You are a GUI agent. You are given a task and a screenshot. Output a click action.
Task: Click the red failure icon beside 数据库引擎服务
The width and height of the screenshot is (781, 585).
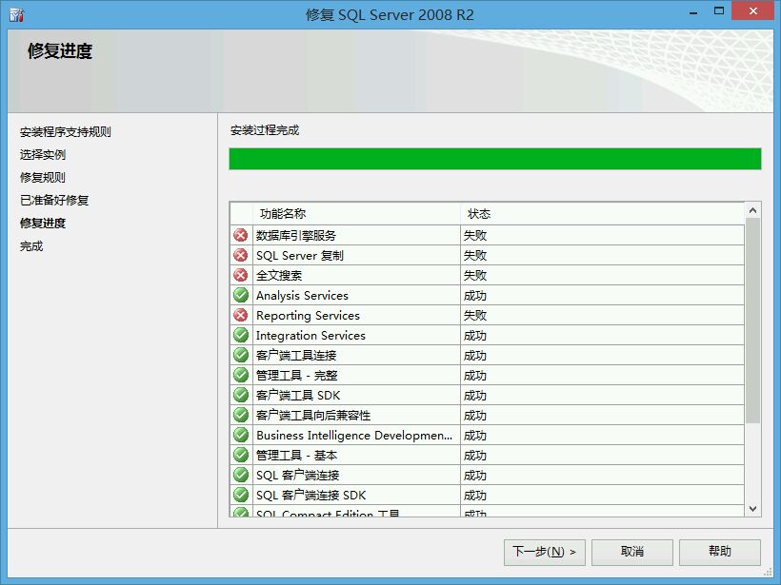click(x=241, y=235)
